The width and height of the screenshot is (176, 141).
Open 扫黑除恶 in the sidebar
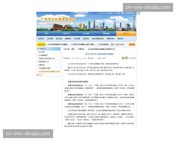point(41,65)
